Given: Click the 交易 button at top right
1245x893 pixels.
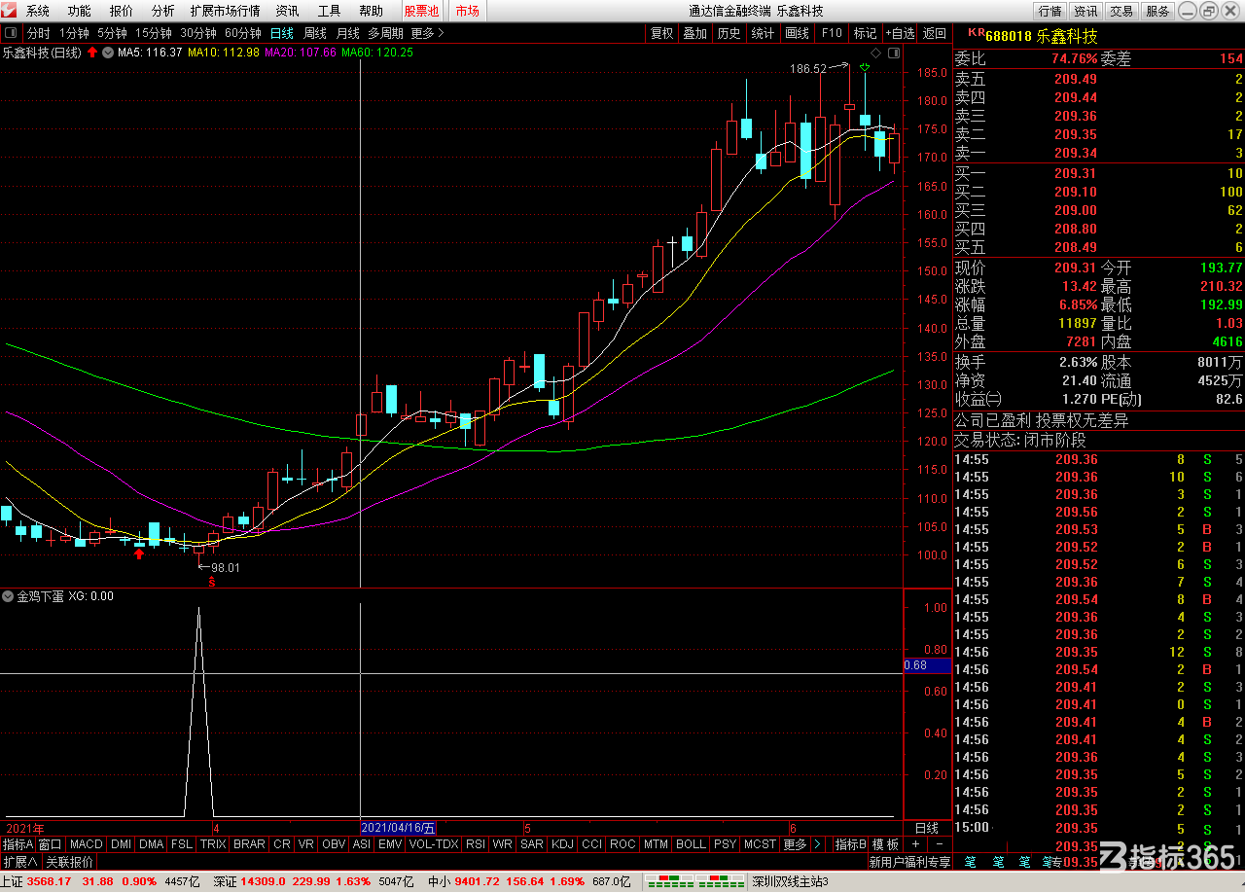Looking at the screenshot, I should pos(1121,11).
